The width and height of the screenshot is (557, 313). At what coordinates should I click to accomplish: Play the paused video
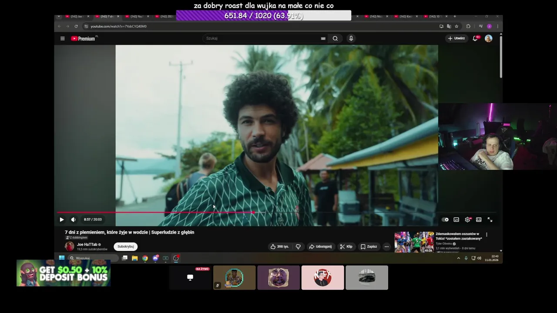pos(61,220)
